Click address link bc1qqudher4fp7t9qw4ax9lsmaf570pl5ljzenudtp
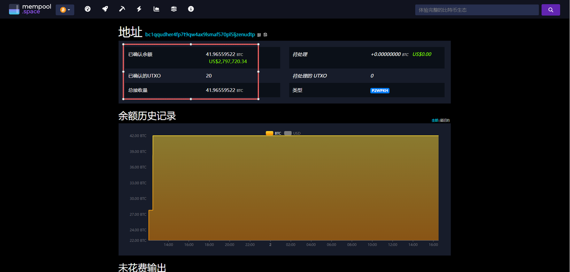The image size is (570, 272). [200, 35]
